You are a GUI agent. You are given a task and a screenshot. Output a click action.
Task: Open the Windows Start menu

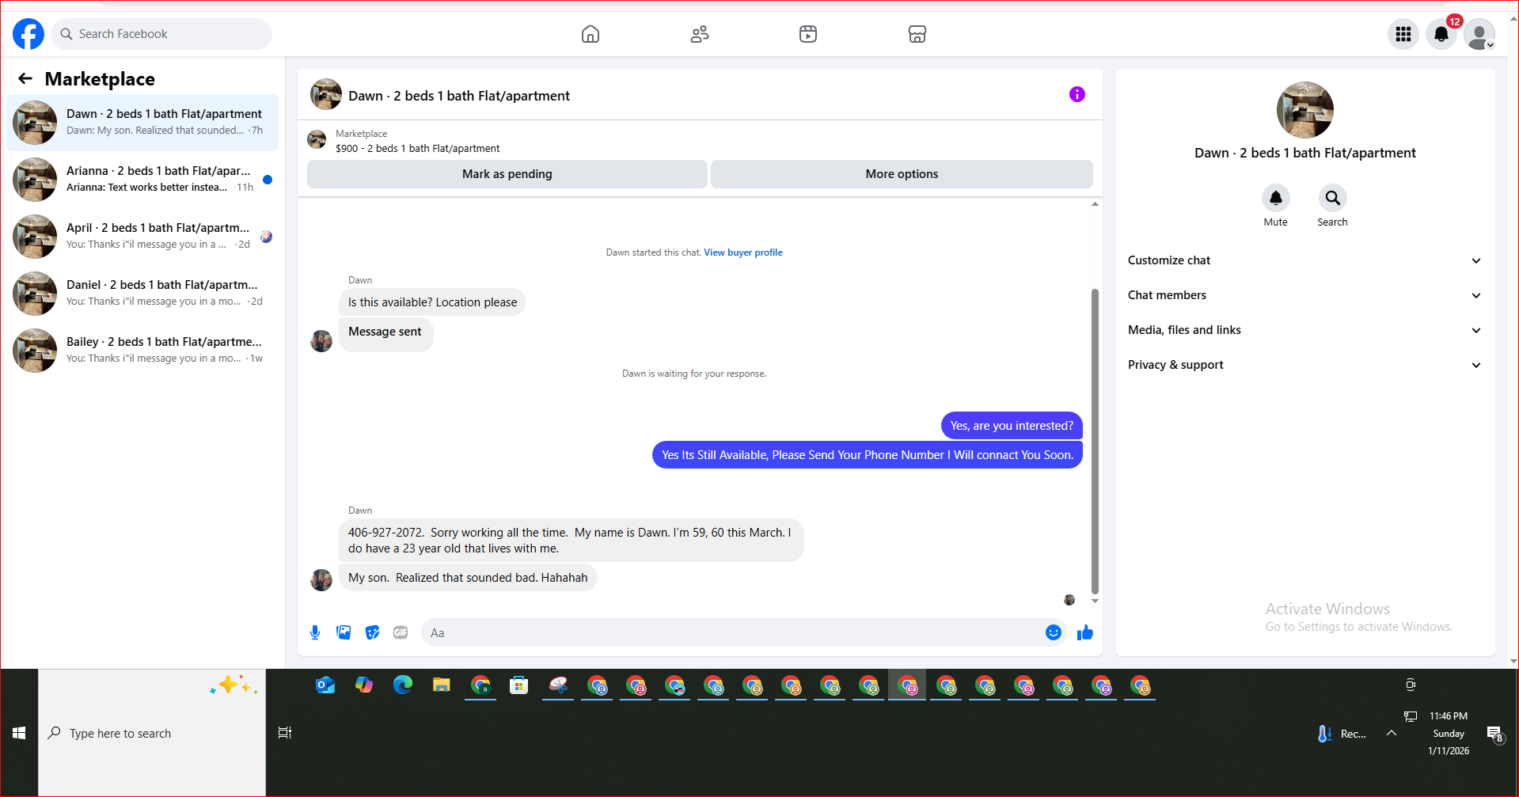click(19, 733)
